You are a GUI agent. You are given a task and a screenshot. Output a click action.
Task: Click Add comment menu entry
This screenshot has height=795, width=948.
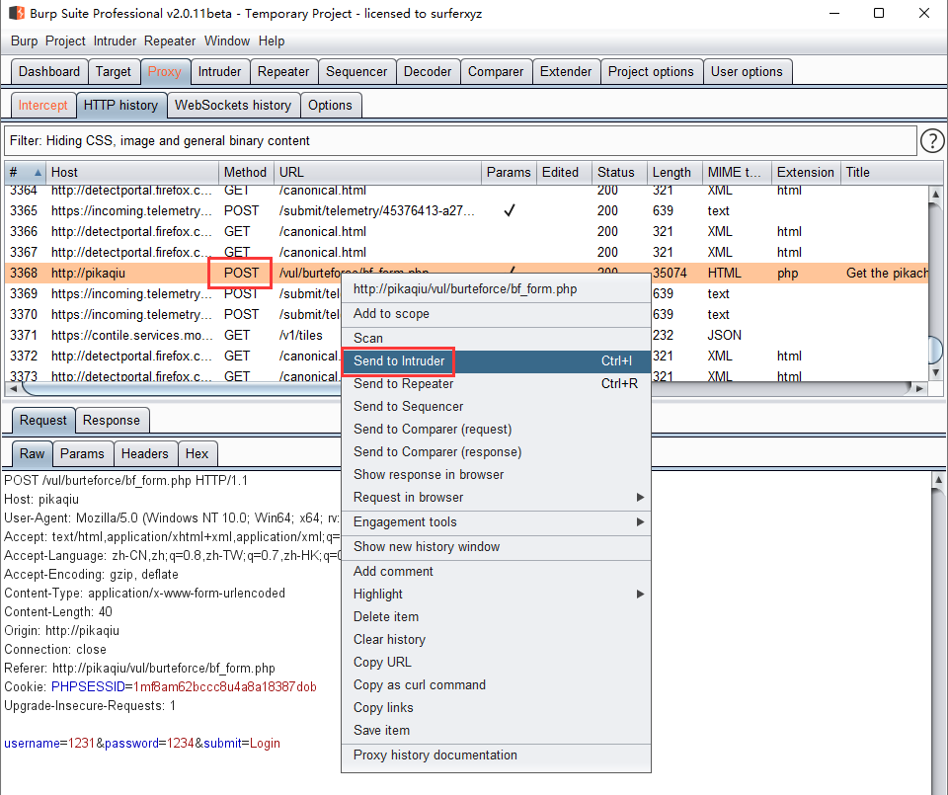496,571
